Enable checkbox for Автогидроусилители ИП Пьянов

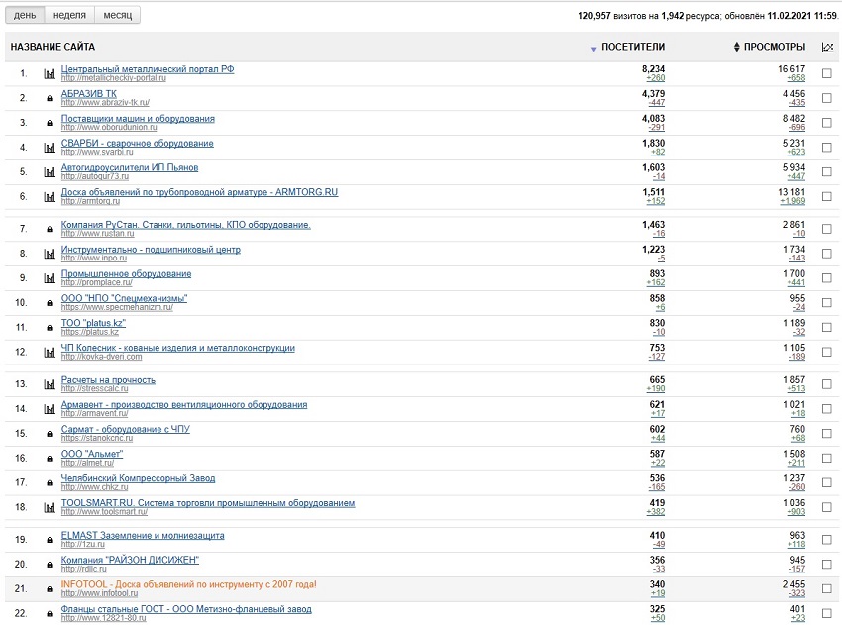[827, 172]
